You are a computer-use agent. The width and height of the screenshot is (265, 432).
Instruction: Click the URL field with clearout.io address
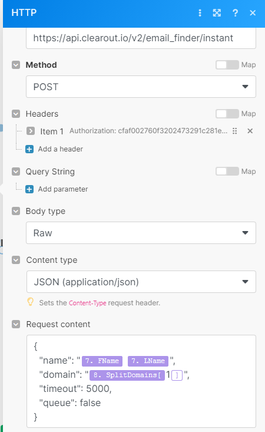click(x=141, y=38)
